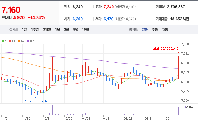Click the 봉차트 label
The height and width of the screenshot is (127, 198).
133,30
